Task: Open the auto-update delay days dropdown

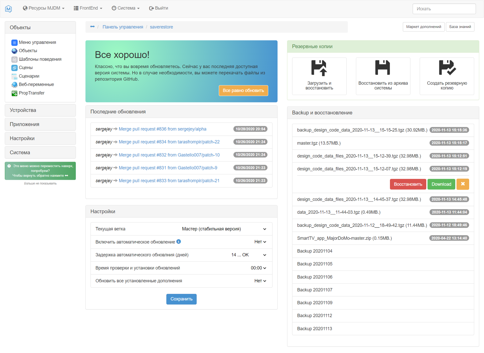Action: (248, 255)
